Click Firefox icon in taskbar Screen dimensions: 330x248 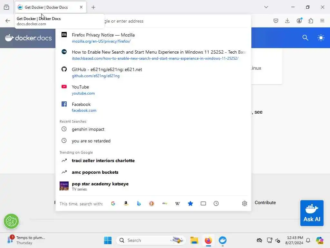point(209,240)
